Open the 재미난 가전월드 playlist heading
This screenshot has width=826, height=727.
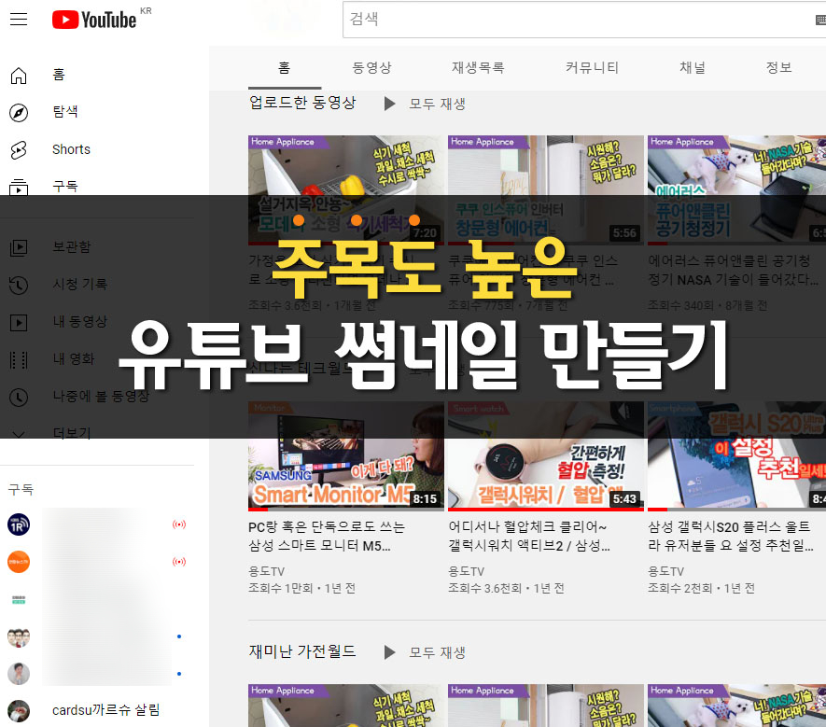[x=302, y=651]
